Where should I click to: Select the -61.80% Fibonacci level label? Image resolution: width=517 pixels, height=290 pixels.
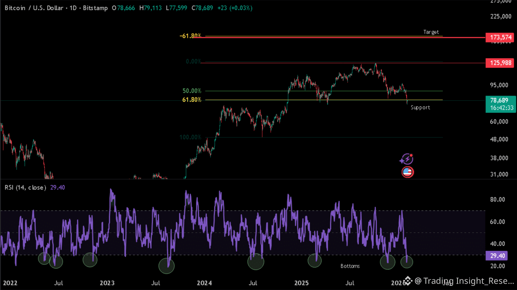coord(190,36)
